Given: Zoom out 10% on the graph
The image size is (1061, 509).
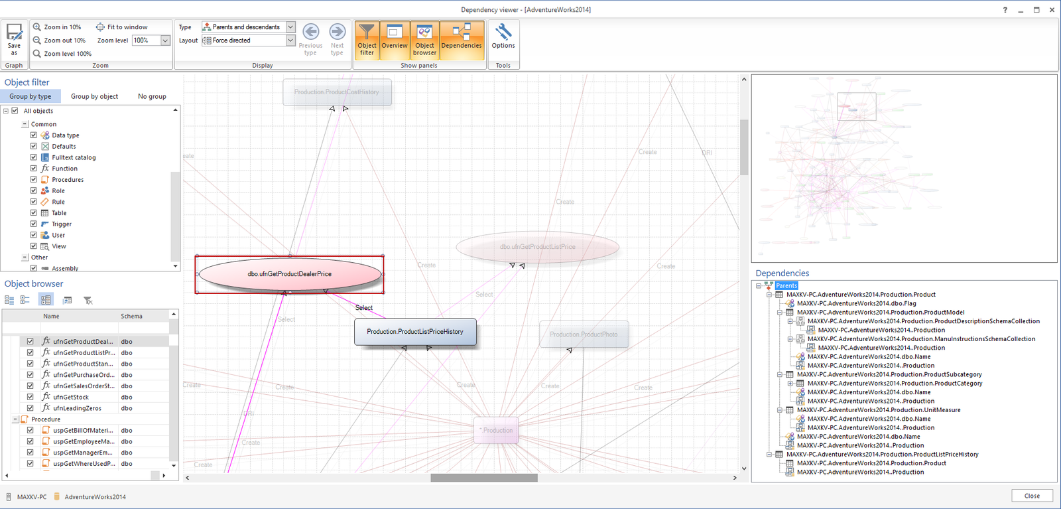Looking at the screenshot, I should 59,40.
